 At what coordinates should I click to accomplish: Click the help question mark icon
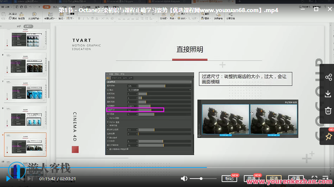[325, 7]
